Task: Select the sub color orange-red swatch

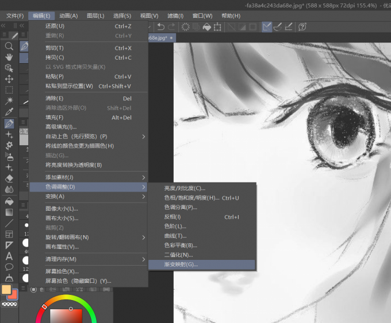Action: [13, 295]
